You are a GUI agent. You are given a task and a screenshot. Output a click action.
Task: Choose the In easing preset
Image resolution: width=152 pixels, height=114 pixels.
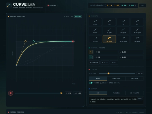click(123, 22)
